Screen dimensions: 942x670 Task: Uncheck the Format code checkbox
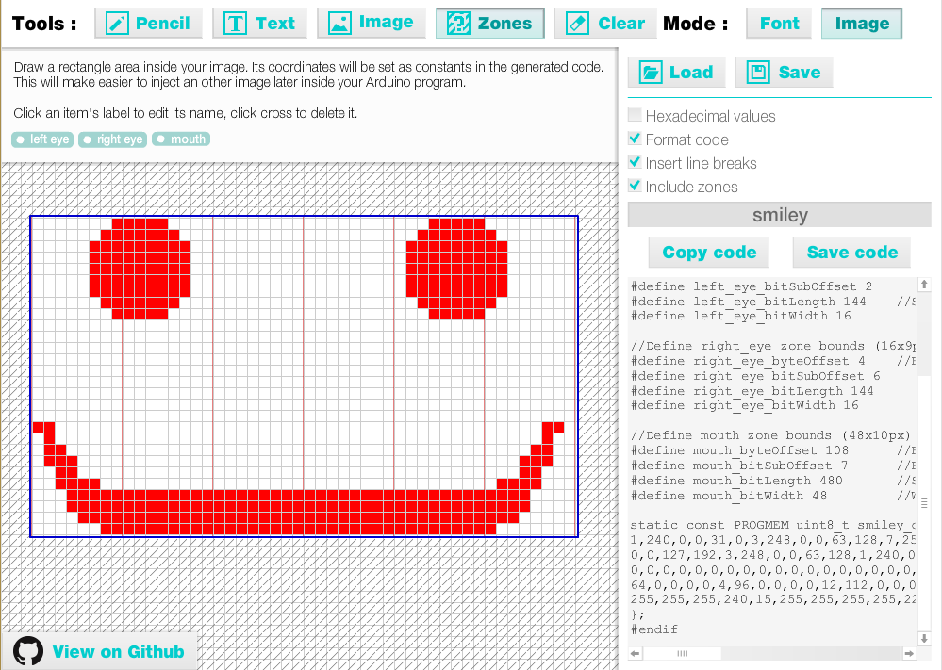(x=635, y=139)
